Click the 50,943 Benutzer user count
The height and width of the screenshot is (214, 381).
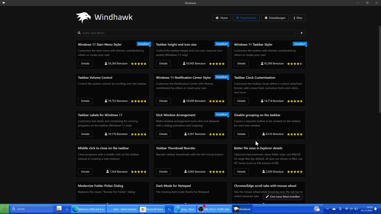[194, 63]
